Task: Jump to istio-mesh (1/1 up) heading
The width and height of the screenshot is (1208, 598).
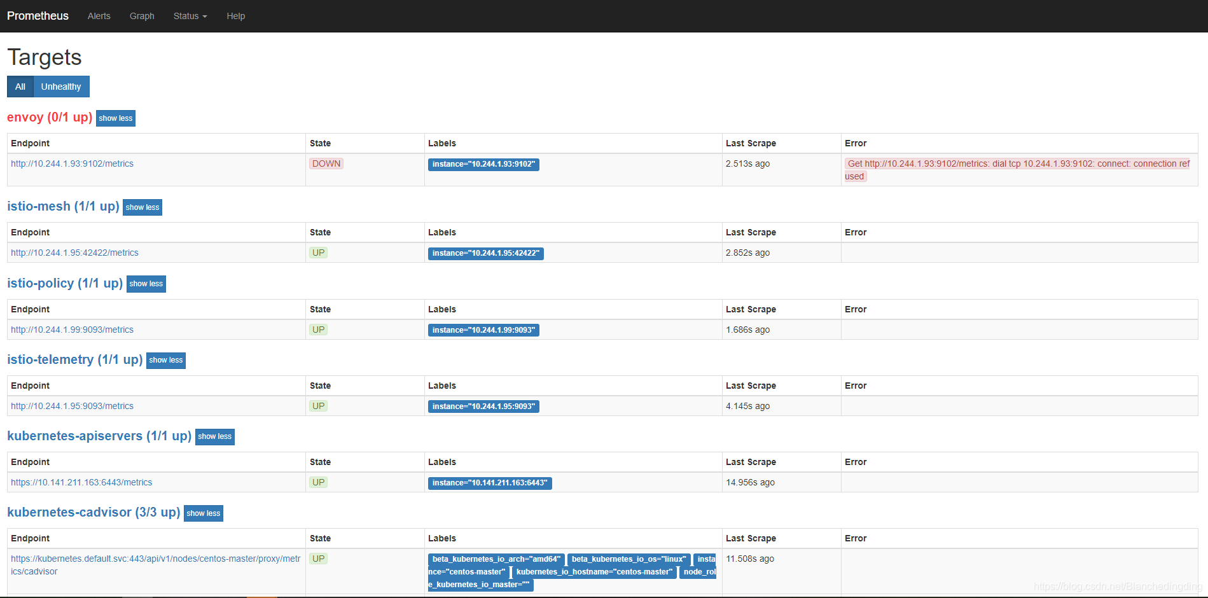Action: 63,206
